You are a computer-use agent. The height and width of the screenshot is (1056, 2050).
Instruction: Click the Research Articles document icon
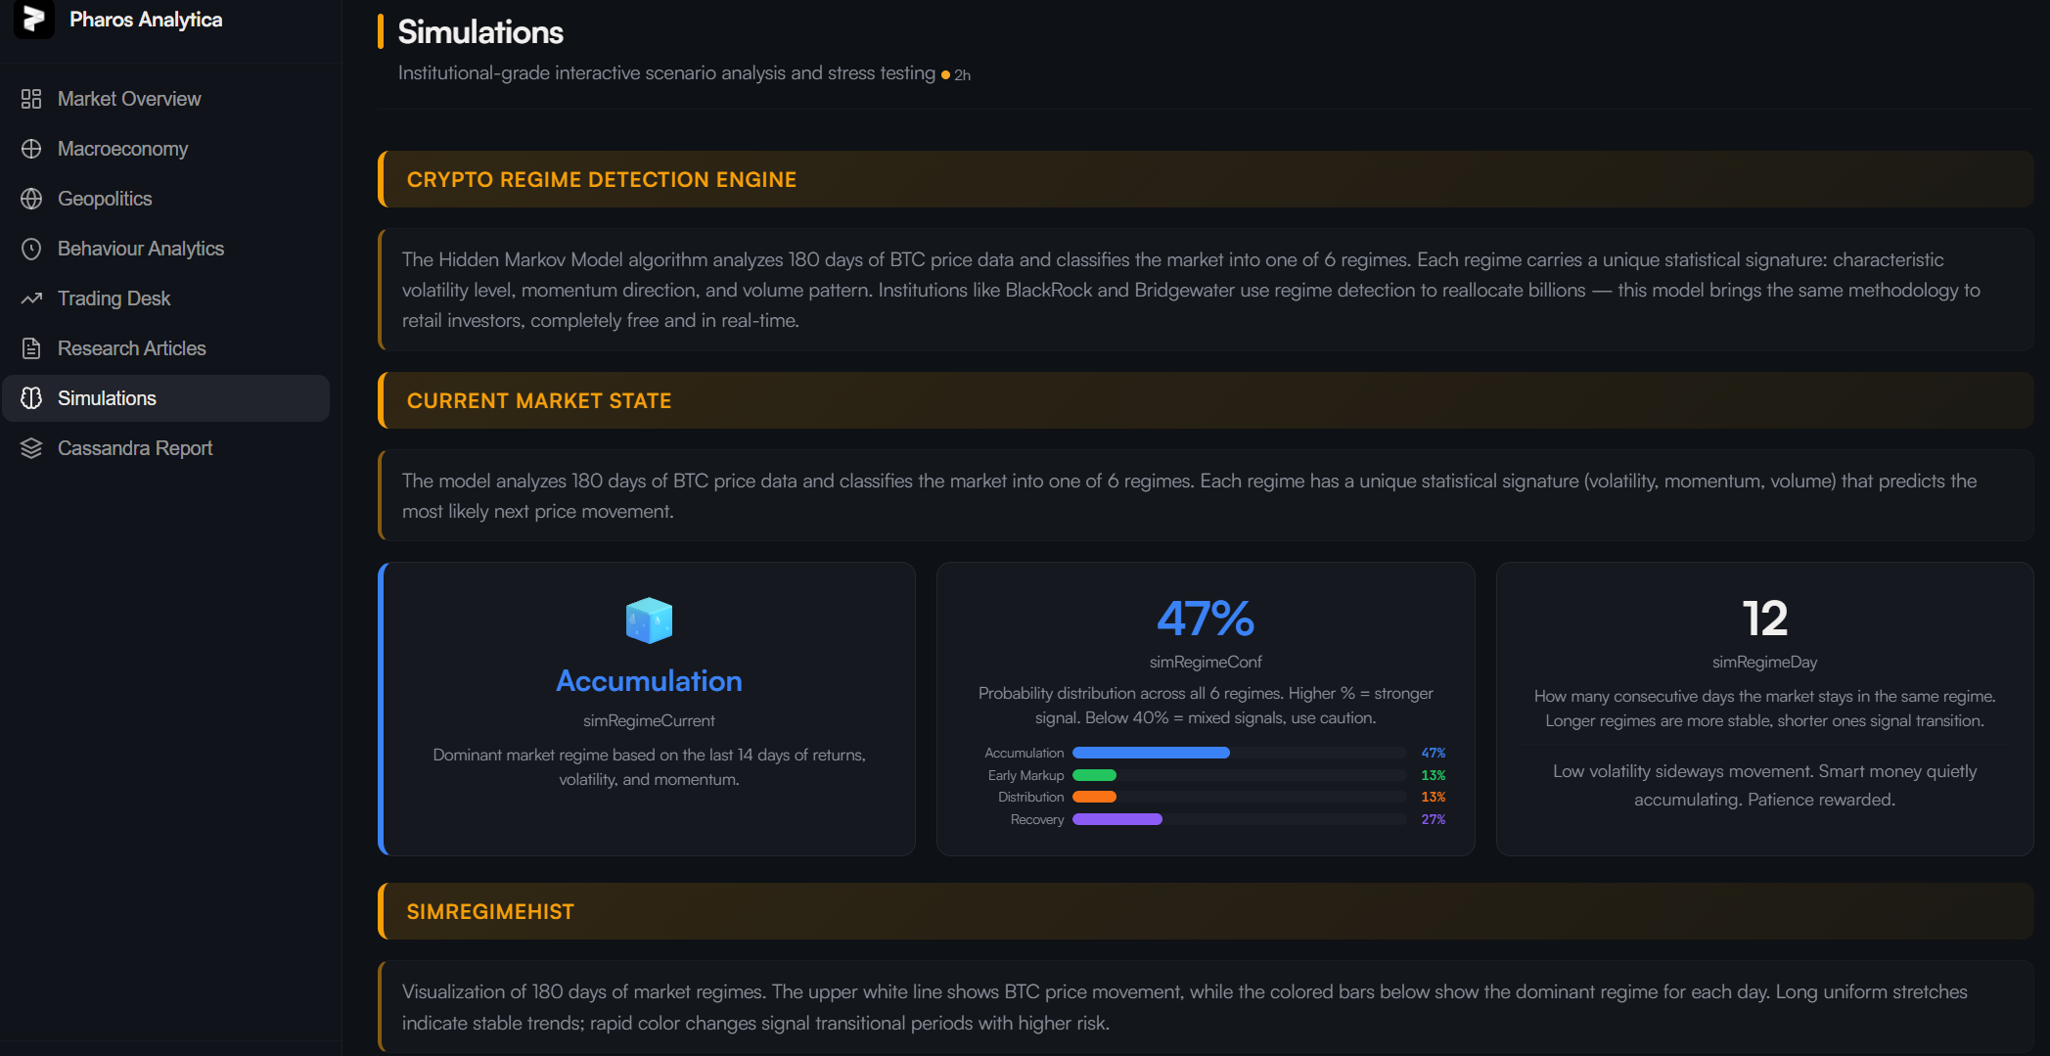(31, 348)
